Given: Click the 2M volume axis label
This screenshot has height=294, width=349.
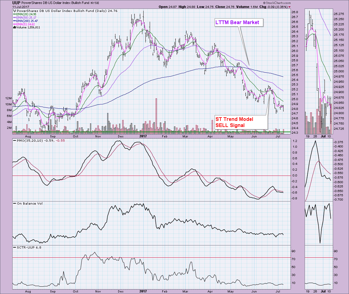Looking at the screenshot, I should 9,128.
